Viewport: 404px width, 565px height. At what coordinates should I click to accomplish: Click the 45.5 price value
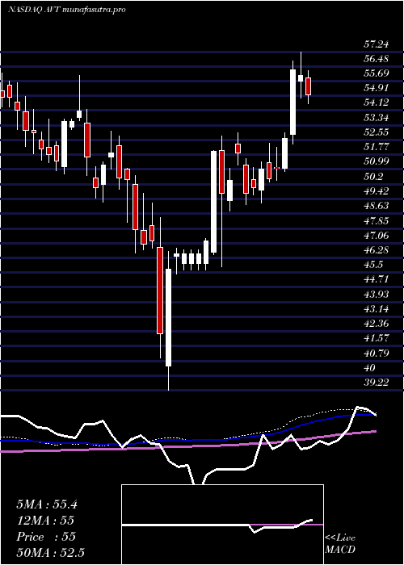tap(373, 265)
